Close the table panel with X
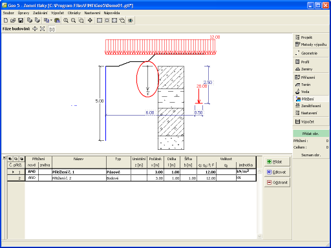This screenshot has height=248, width=331. [x=4, y=158]
